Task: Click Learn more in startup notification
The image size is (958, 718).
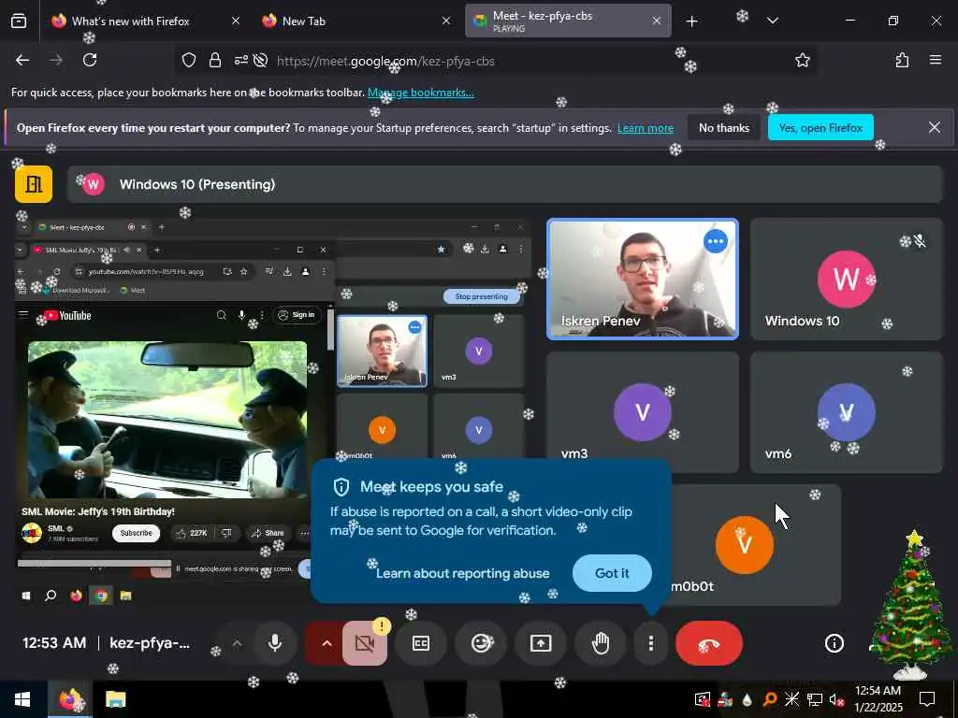Action: coord(646,128)
